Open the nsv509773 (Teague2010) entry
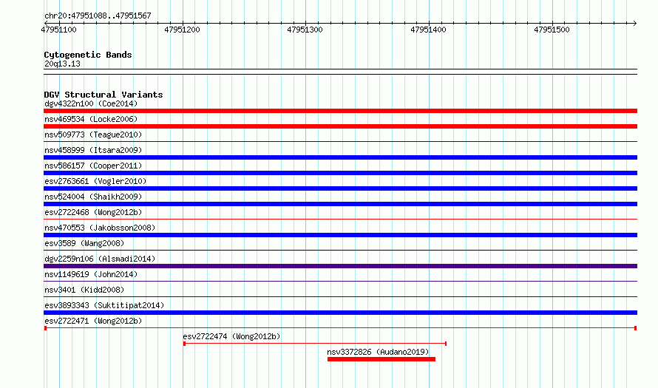Image resolution: width=658 pixels, height=388 pixels. tap(93, 135)
